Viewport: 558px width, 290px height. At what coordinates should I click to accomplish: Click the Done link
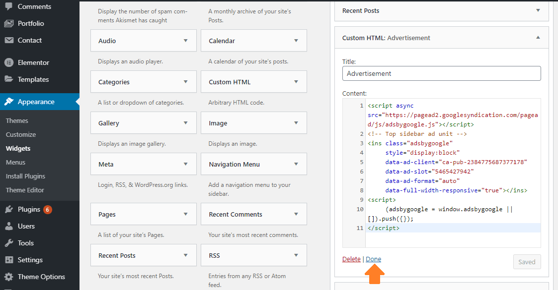pyautogui.click(x=373, y=259)
